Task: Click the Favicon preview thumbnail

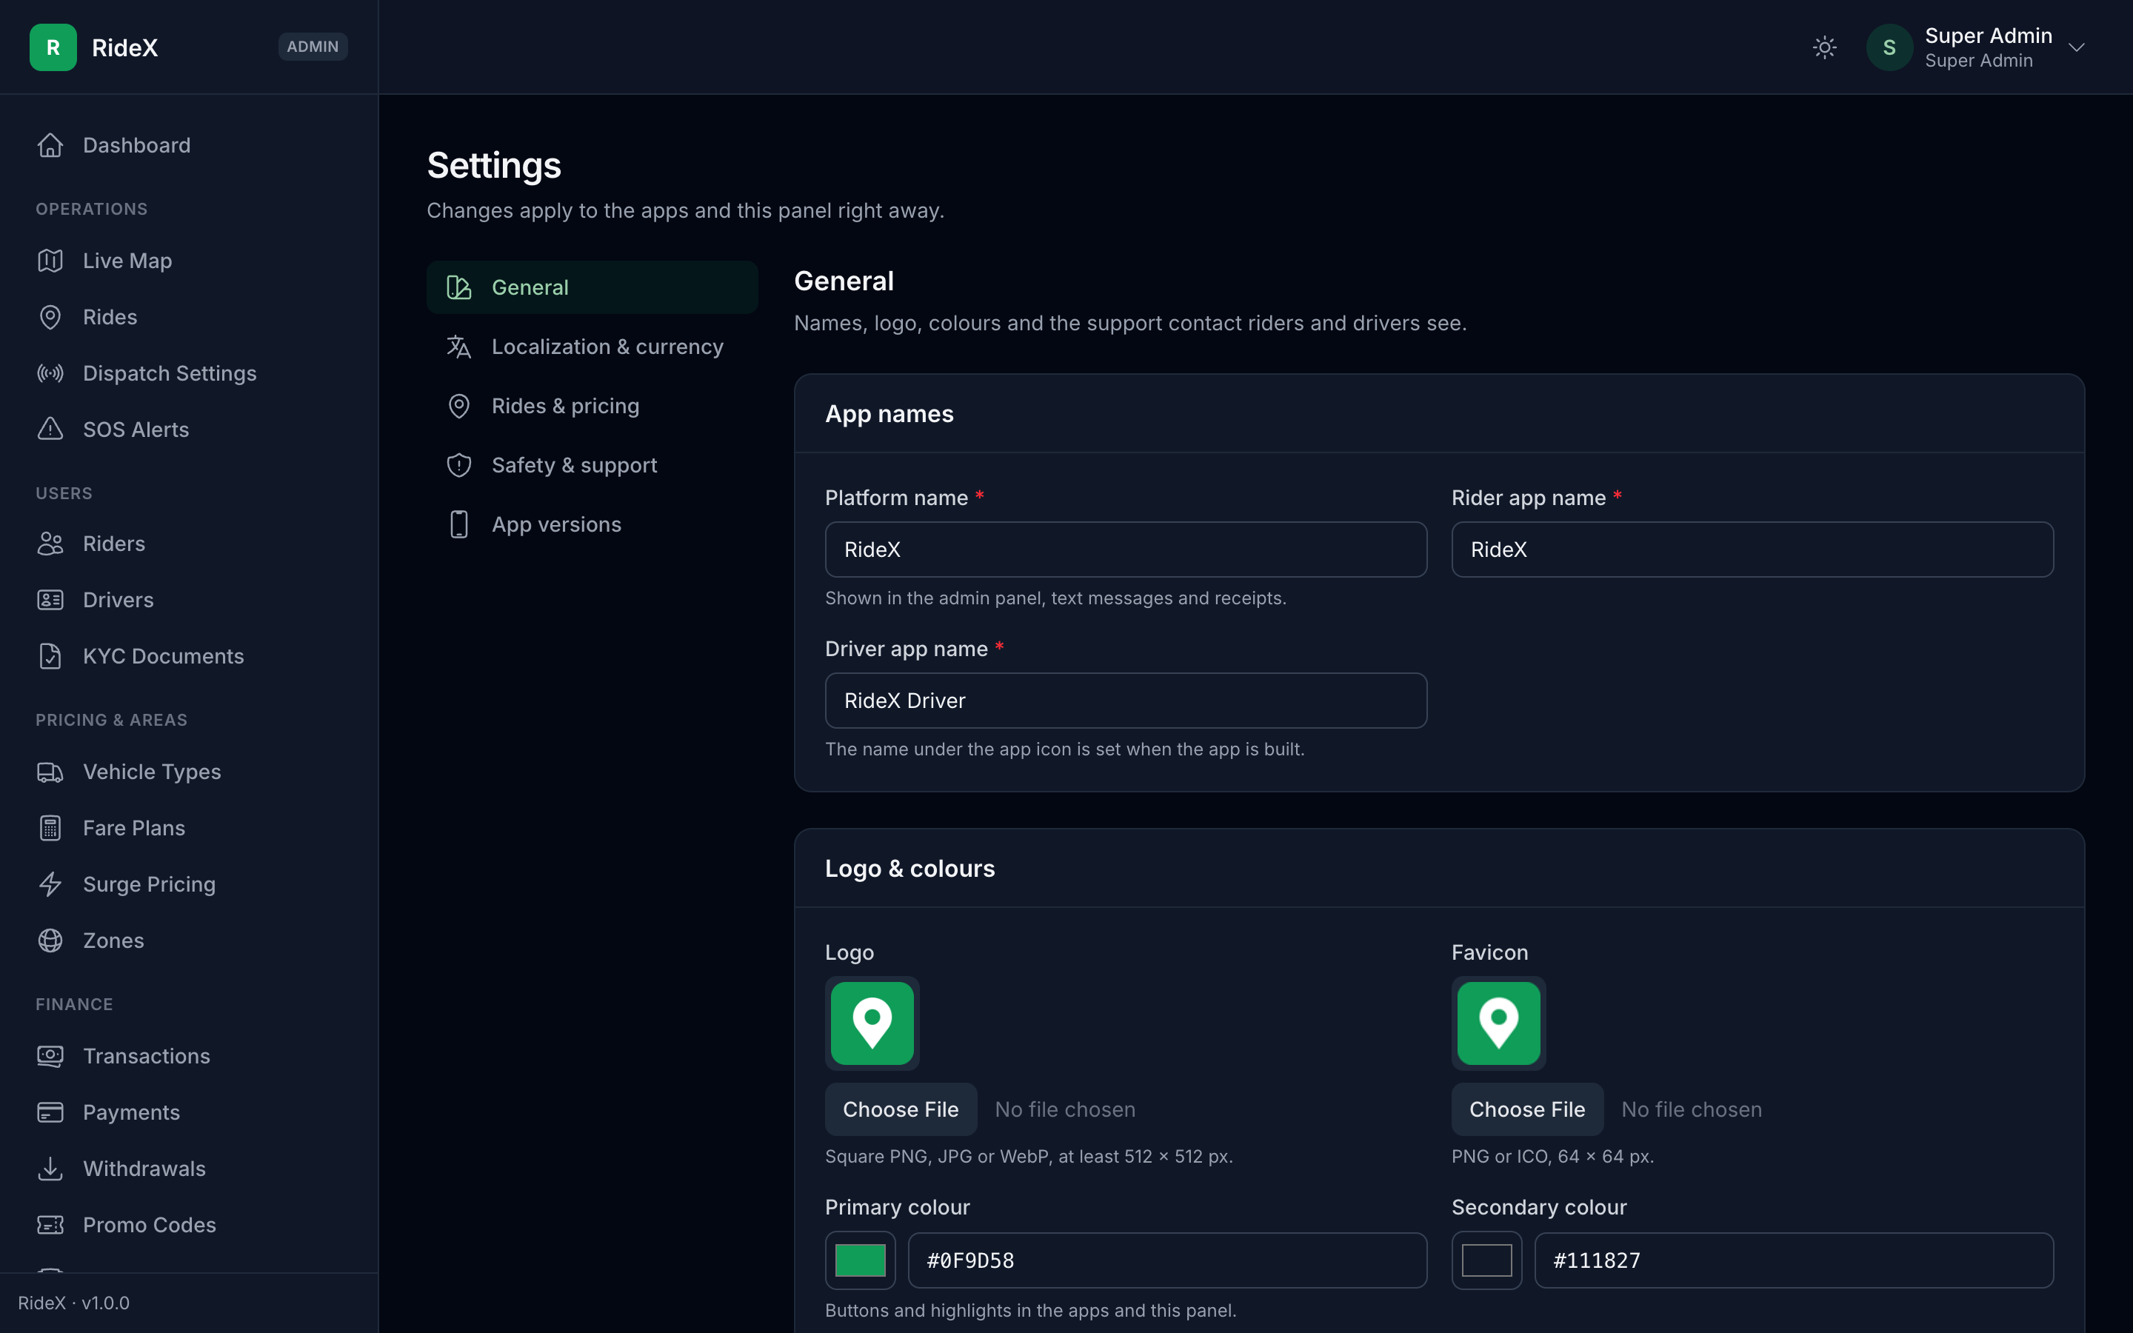Action: pyautogui.click(x=1499, y=1023)
